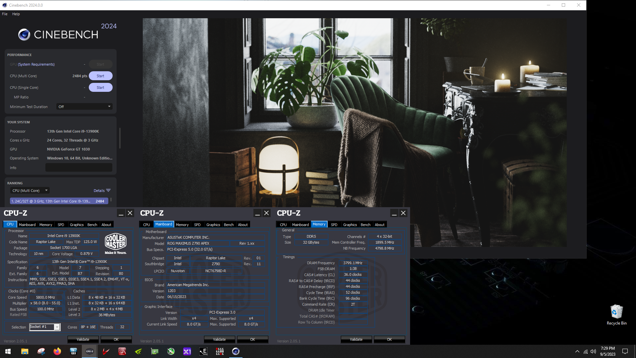The image size is (636, 358).
Task: Open the CPU (Multi Core) ranking dropdown
Action: pyautogui.click(x=30, y=191)
